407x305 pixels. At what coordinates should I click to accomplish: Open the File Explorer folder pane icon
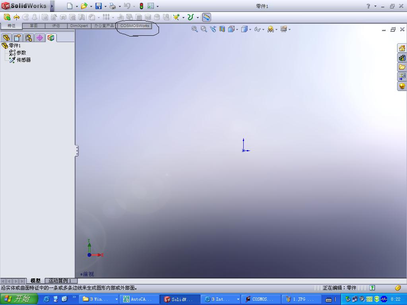tap(402, 67)
